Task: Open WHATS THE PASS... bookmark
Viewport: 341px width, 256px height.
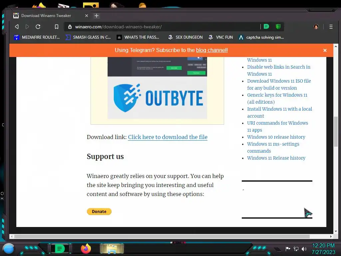Action: pos(138,37)
